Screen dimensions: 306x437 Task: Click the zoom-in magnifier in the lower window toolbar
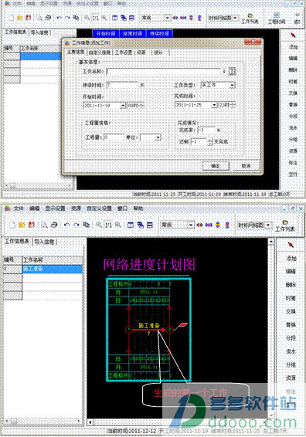98,225
